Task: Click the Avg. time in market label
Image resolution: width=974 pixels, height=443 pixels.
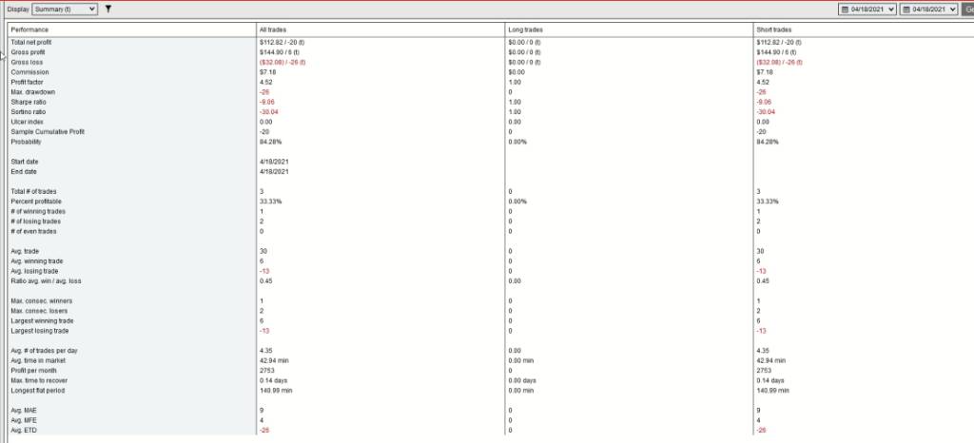Action: point(38,360)
